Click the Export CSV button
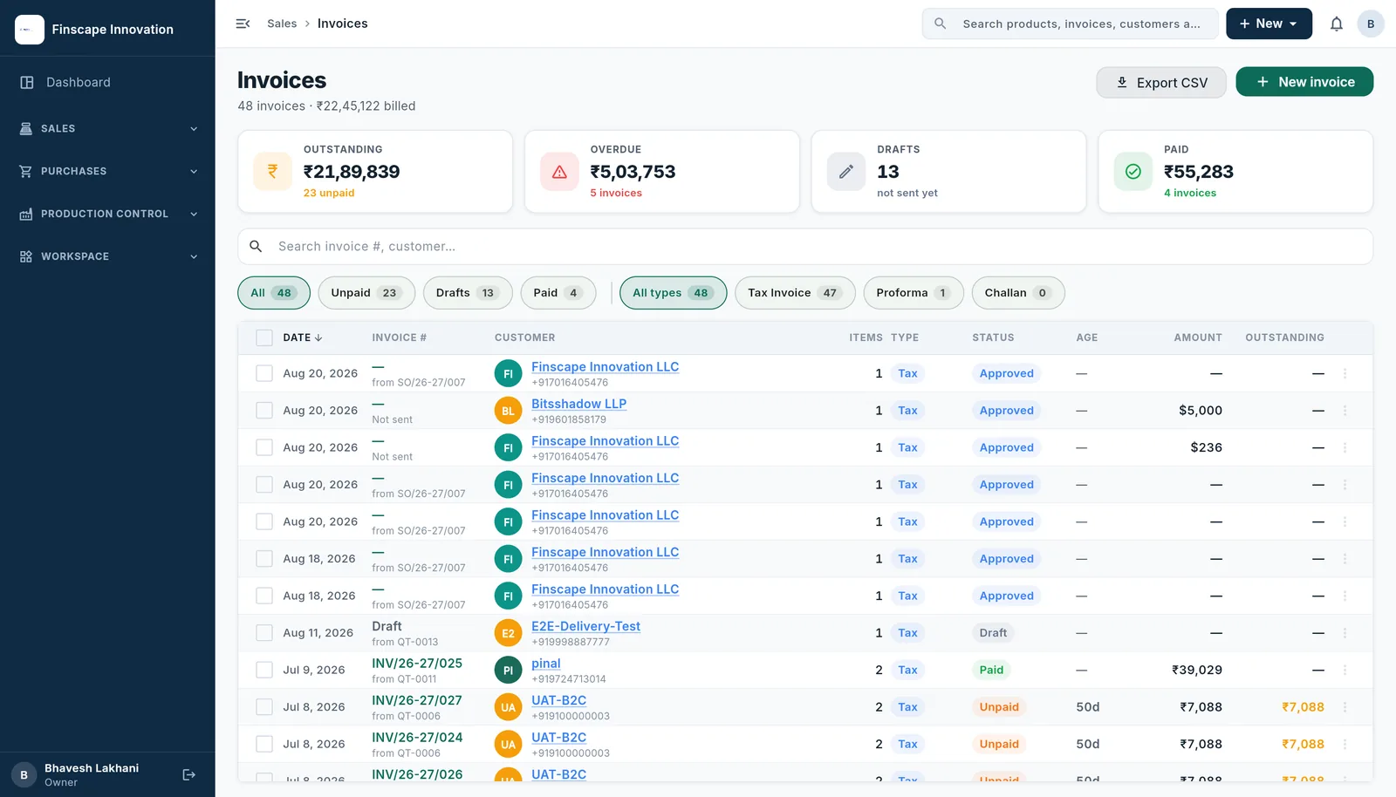 [x=1161, y=82]
